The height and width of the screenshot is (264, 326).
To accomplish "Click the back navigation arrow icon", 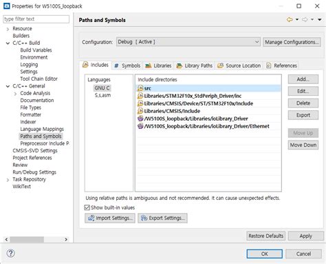I will [x=290, y=20].
